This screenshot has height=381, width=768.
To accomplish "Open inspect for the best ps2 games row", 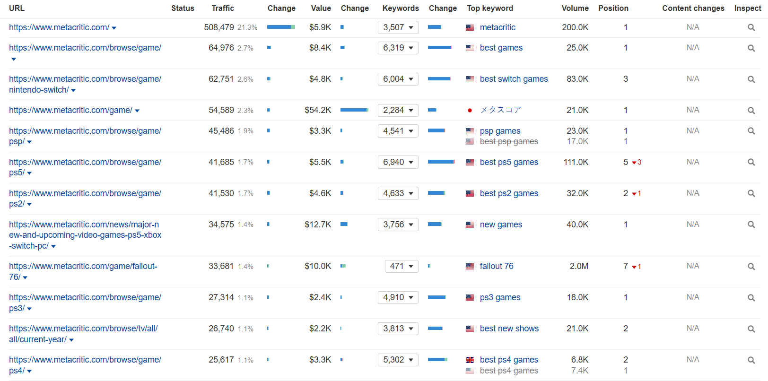I will coord(751,193).
